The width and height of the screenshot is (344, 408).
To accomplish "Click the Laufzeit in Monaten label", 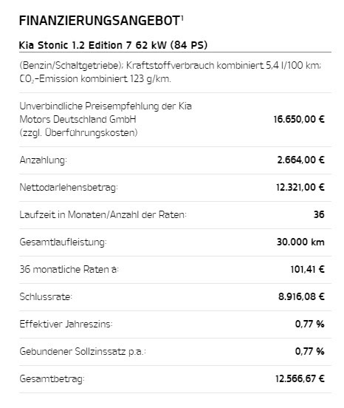I will [x=103, y=214].
